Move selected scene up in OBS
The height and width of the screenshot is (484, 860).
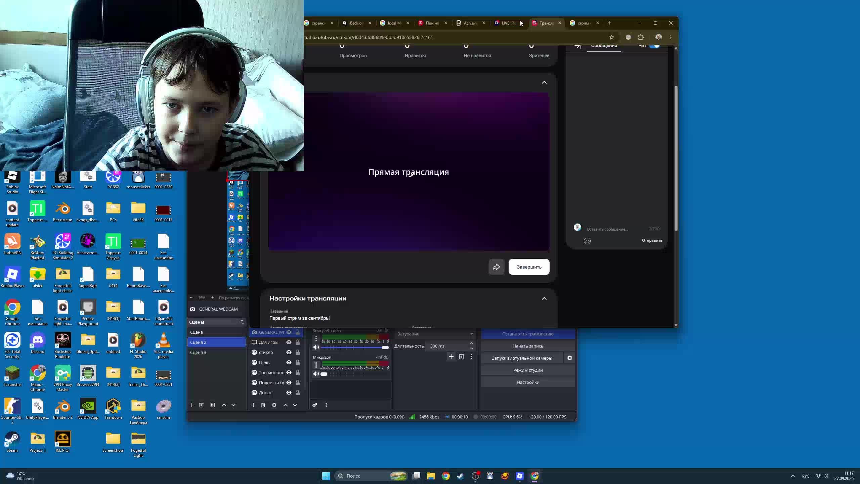(x=224, y=405)
